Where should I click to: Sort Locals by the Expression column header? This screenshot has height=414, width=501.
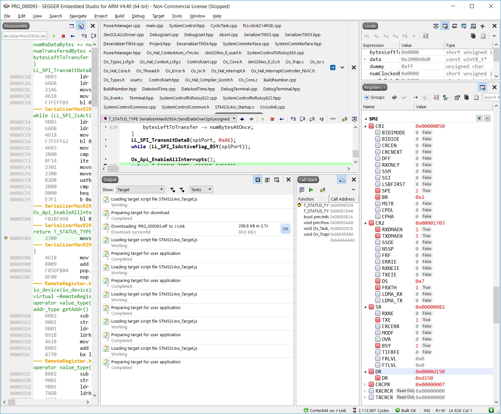(380, 45)
